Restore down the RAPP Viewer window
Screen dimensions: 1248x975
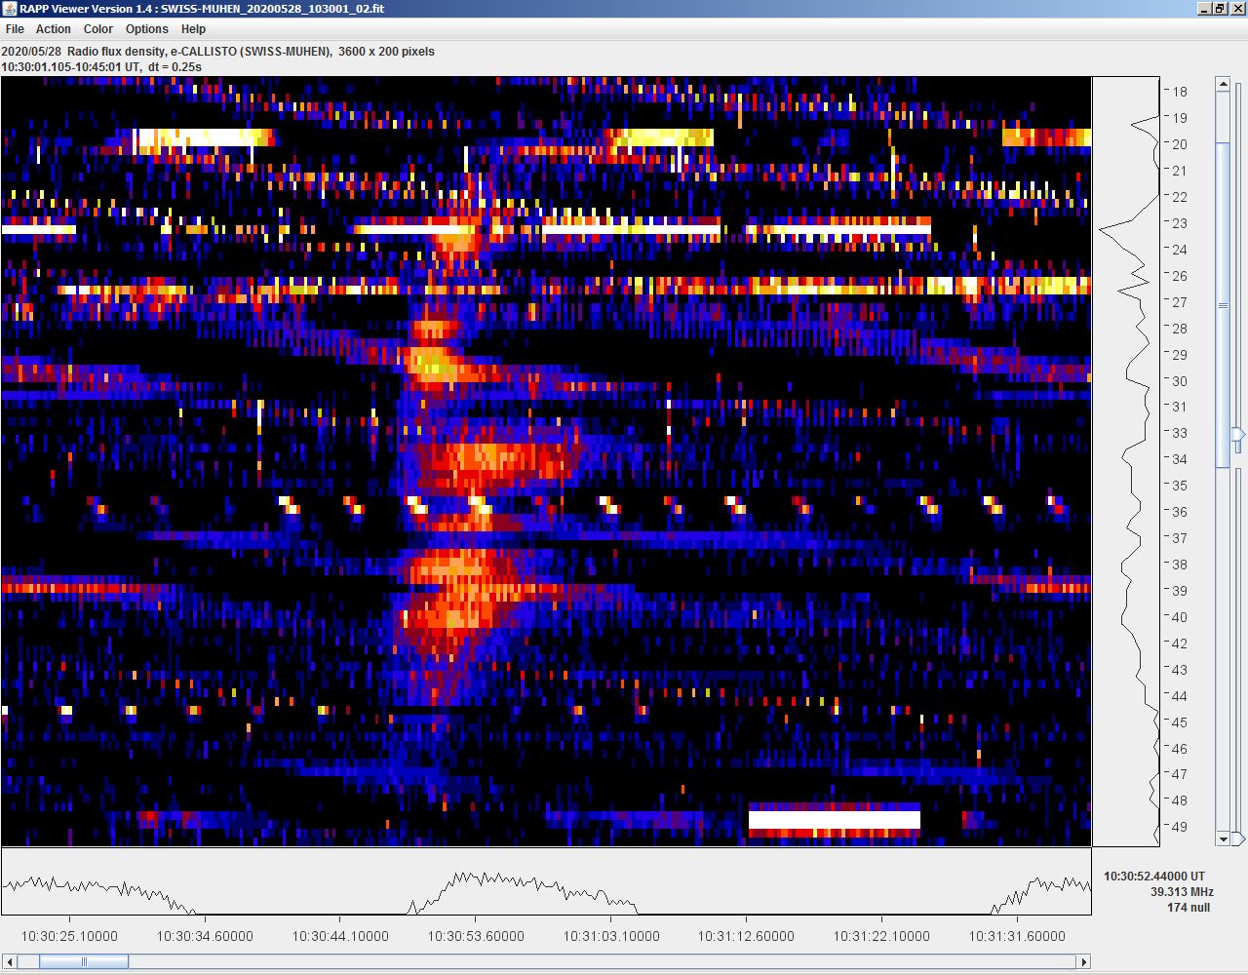[1221, 9]
